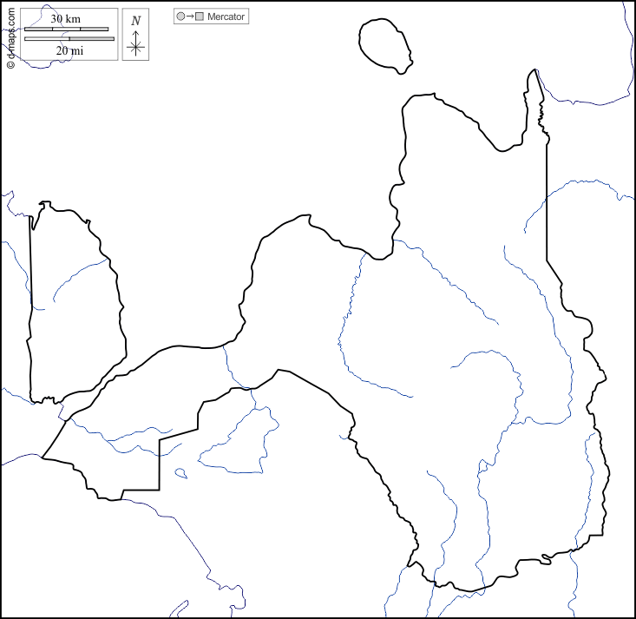The image size is (636, 619).
Task: Click the d-maps.com copyright text
Action: click(10, 38)
